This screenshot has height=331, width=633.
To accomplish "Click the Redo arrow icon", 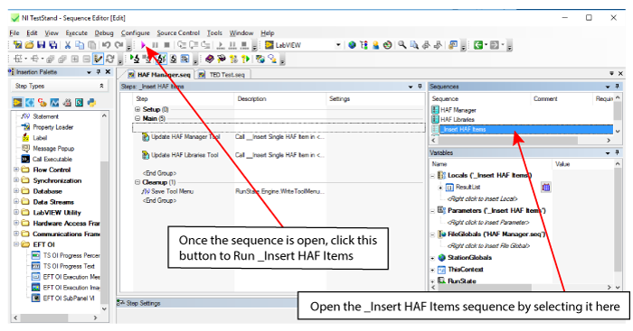I will pyautogui.click(x=118, y=45).
